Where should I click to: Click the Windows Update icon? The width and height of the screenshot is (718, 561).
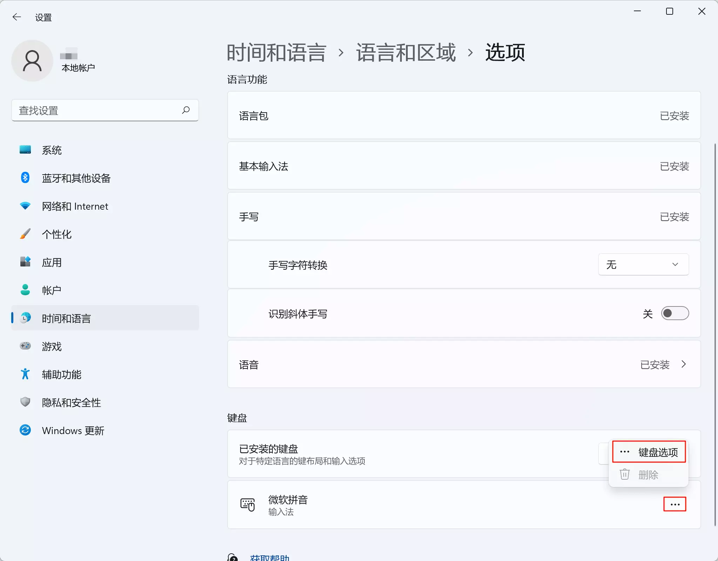click(x=25, y=430)
